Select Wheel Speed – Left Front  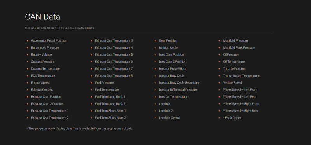240,90
